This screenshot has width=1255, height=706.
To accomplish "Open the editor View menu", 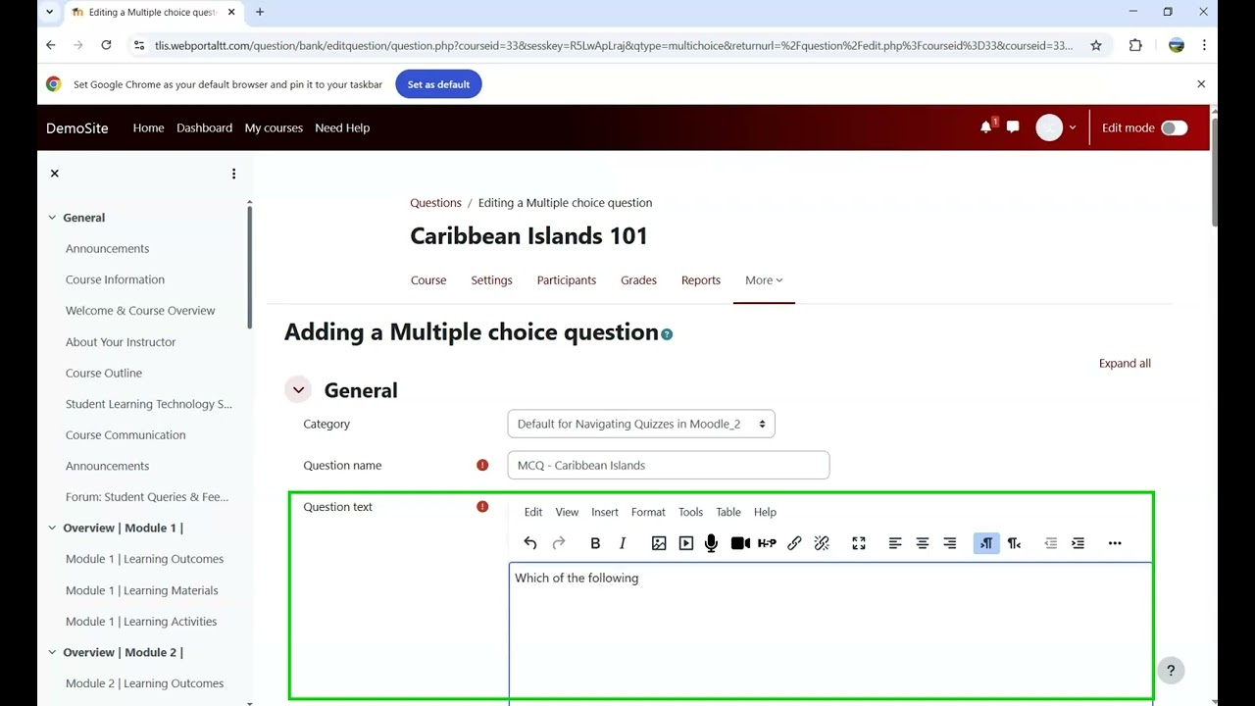I will coord(567,512).
